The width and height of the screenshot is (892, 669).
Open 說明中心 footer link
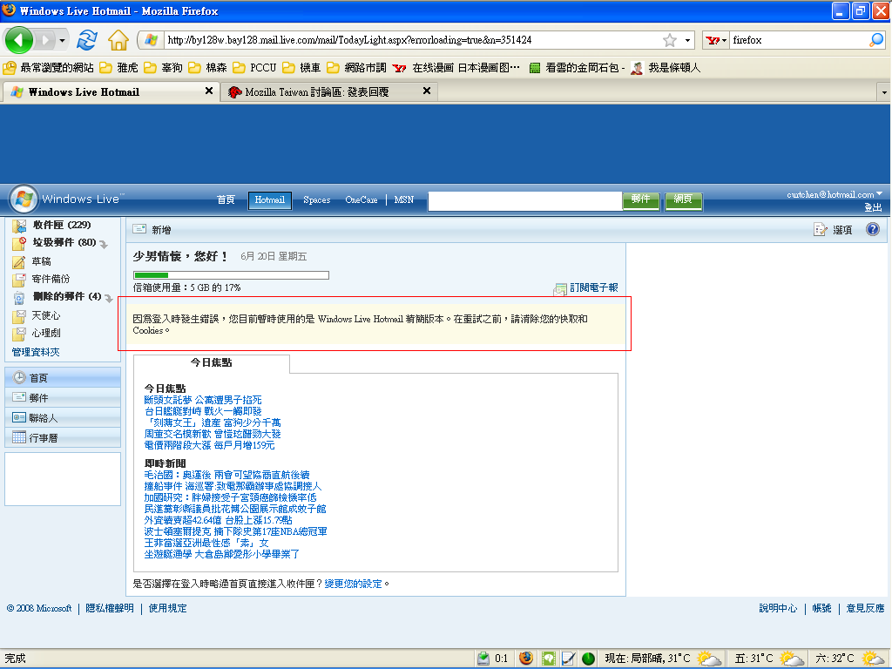pos(778,608)
